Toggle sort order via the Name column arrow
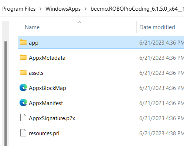The height and width of the screenshot is (146, 184). 79,22
